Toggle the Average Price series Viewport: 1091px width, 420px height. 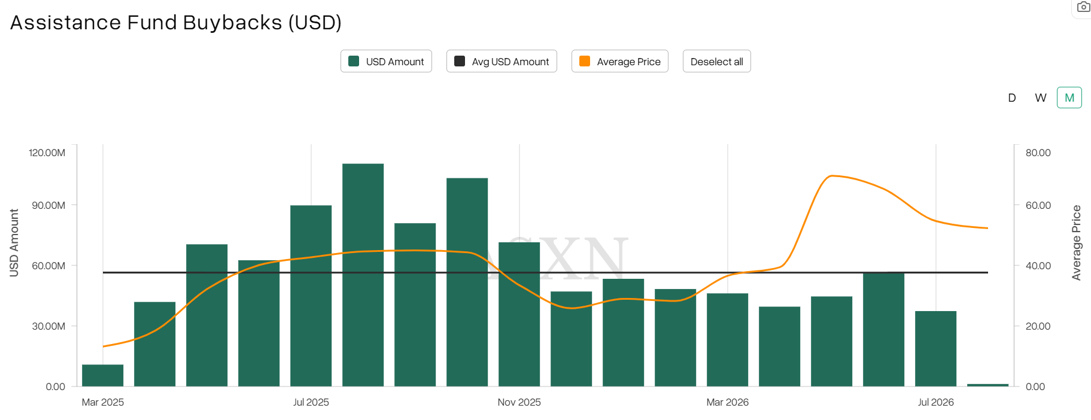click(x=620, y=61)
